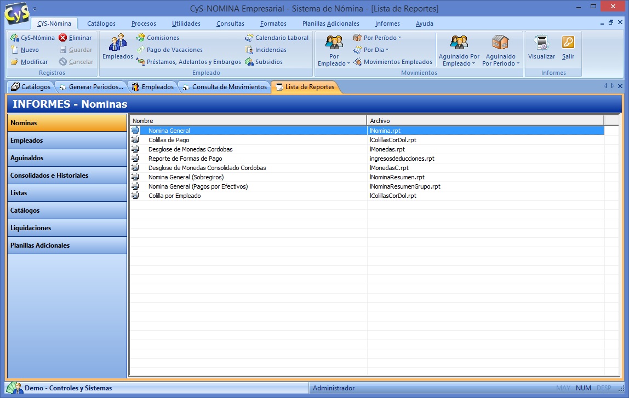
Task: Open Calendario Laboral
Action: click(277, 38)
